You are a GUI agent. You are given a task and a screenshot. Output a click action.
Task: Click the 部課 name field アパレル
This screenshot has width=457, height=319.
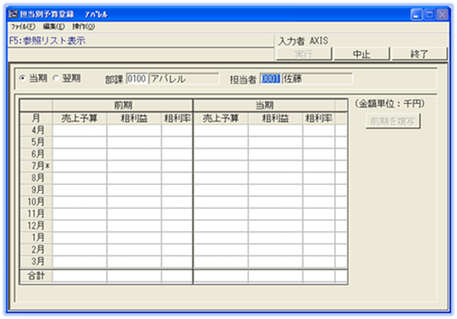(184, 78)
